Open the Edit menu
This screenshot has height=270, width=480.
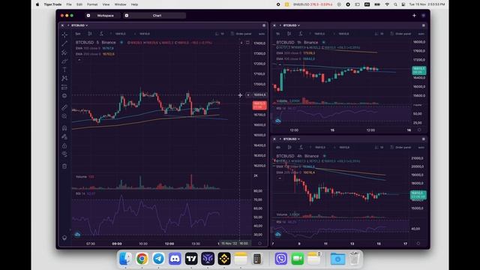[x=79, y=4]
